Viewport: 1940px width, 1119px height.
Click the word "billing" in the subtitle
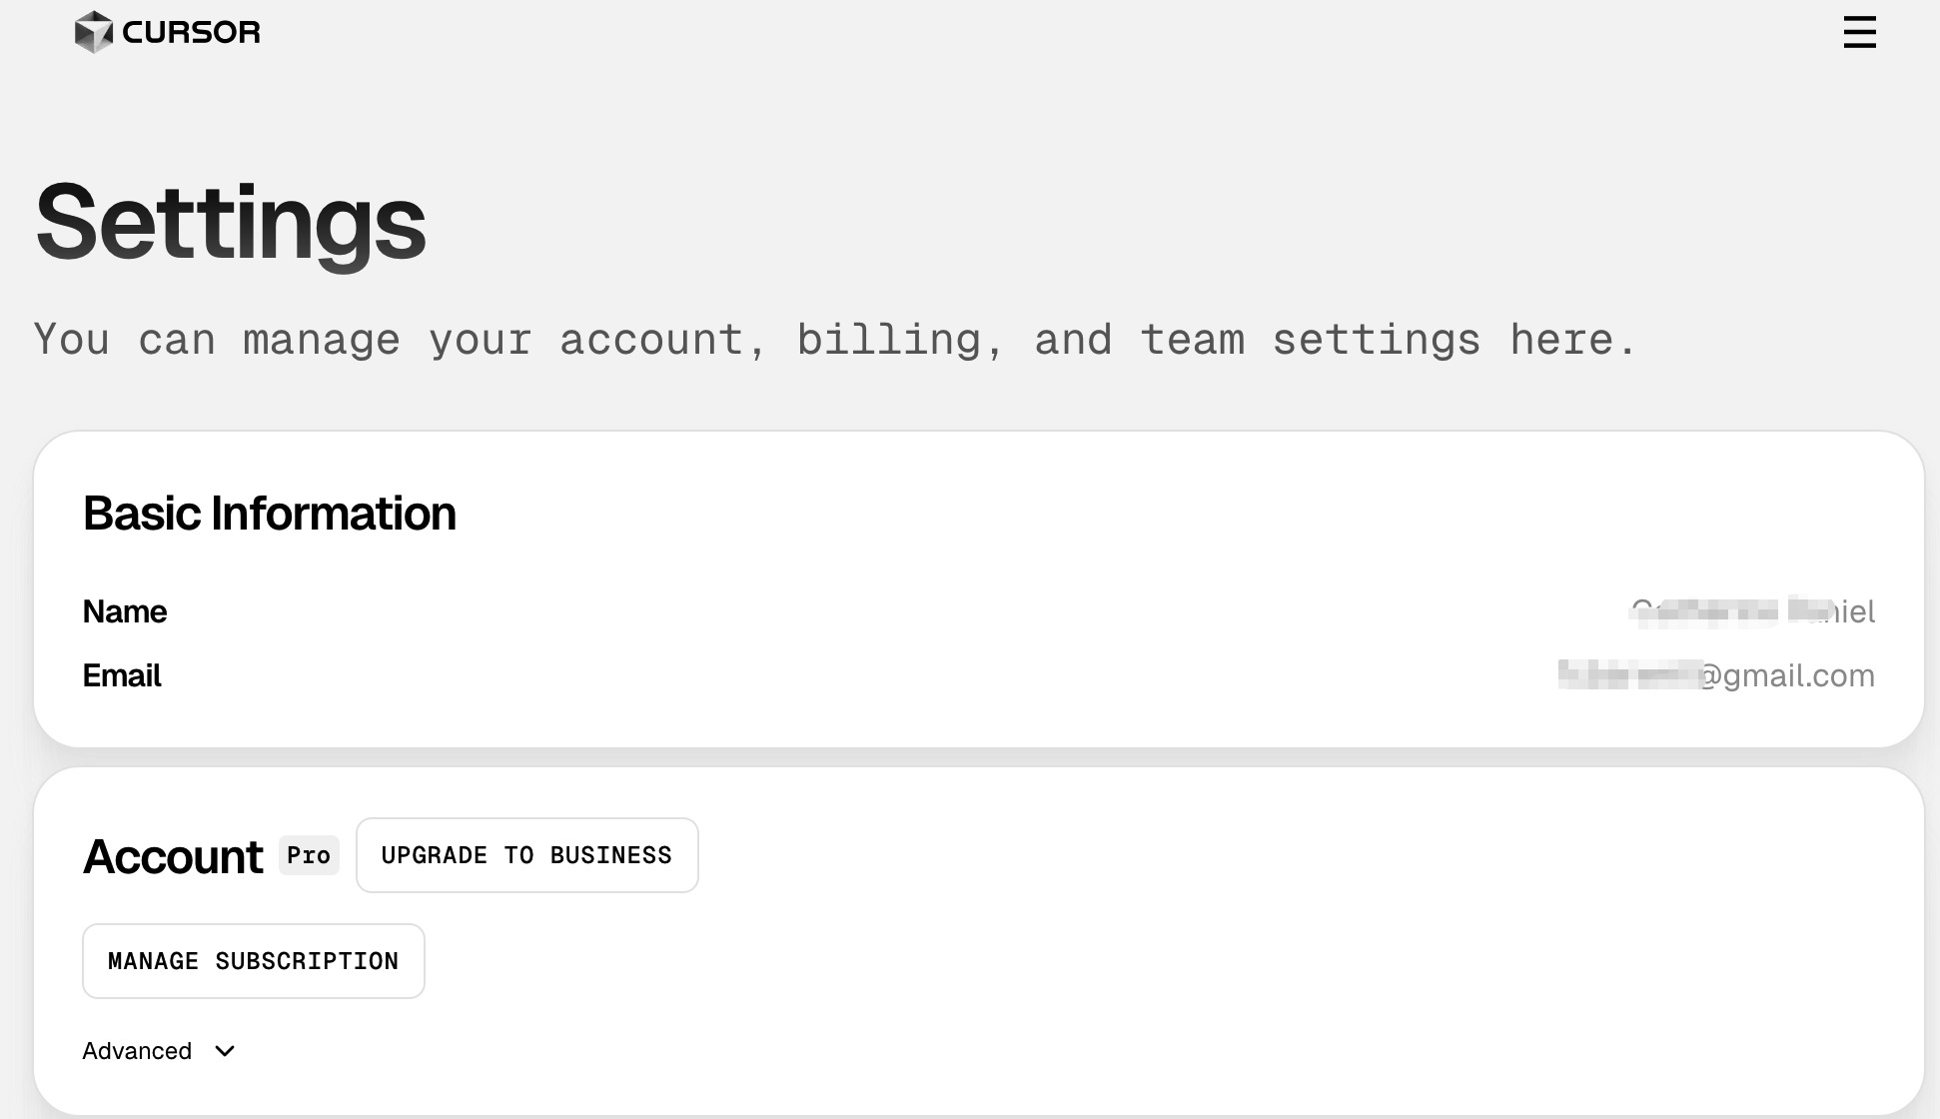888,340
